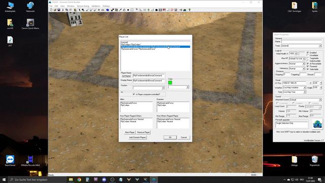This screenshot has width=325, height=183.
Task: Select the blue blob water tool icon
Action: (107, 10)
